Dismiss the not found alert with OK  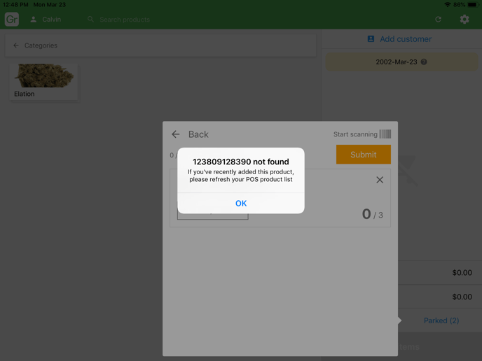click(240, 204)
